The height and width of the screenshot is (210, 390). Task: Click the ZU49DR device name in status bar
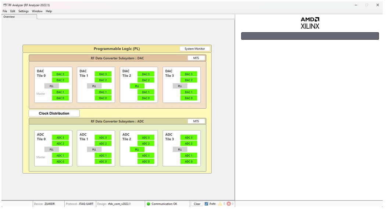click(50, 204)
